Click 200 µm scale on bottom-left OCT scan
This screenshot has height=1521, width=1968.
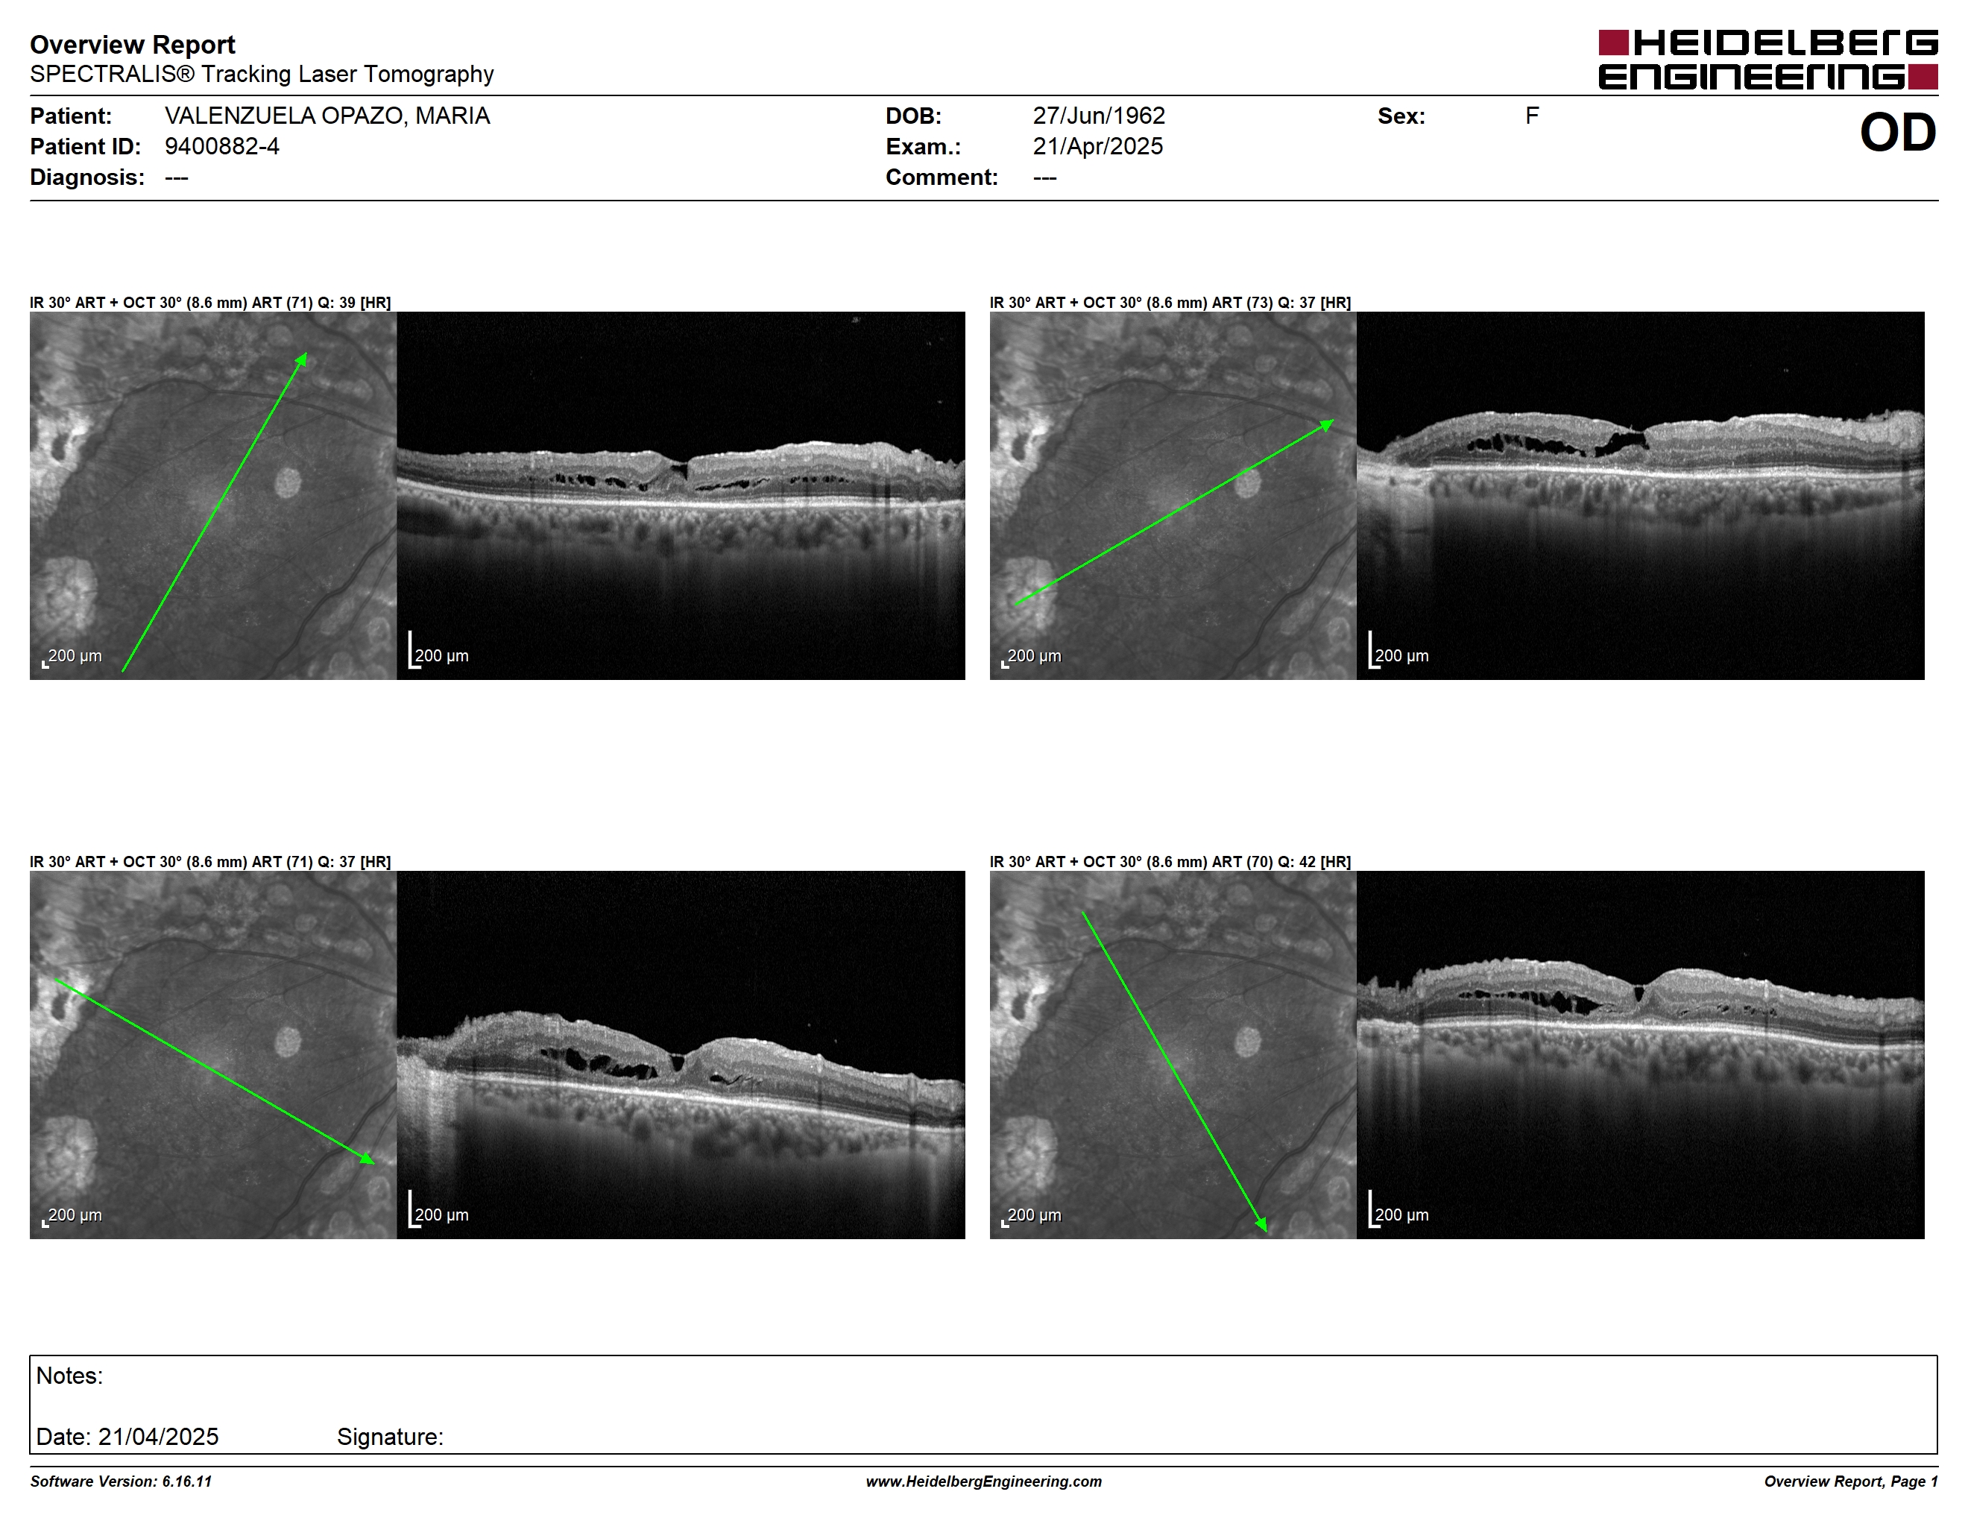[x=439, y=1209]
